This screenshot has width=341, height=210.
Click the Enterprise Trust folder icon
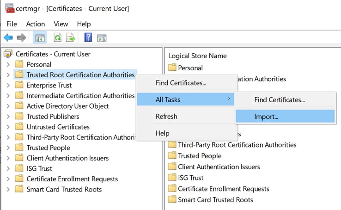tap(19, 85)
